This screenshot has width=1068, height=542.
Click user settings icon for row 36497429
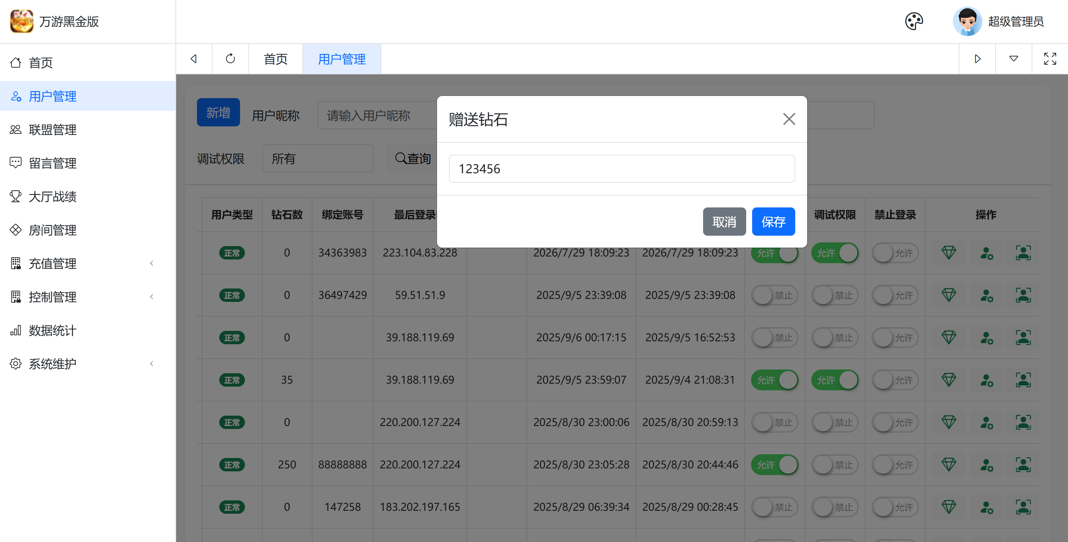(986, 295)
